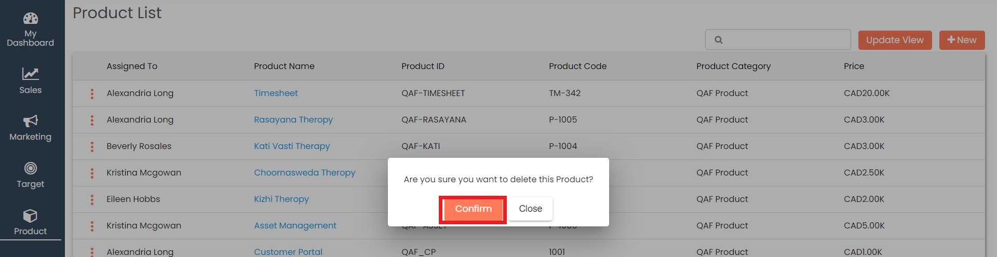Select the Target sidebar icon
997x257 pixels.
pos(30,168)
